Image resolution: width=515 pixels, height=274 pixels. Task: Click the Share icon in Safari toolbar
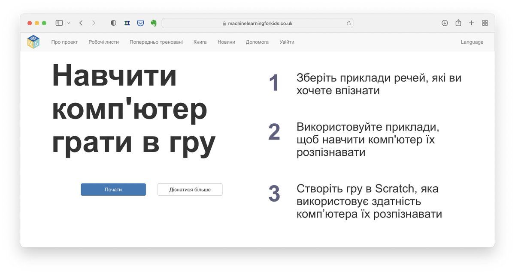click(x=458, y=23)
